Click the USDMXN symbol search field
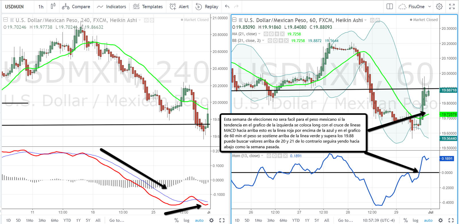 pos(14,7)
